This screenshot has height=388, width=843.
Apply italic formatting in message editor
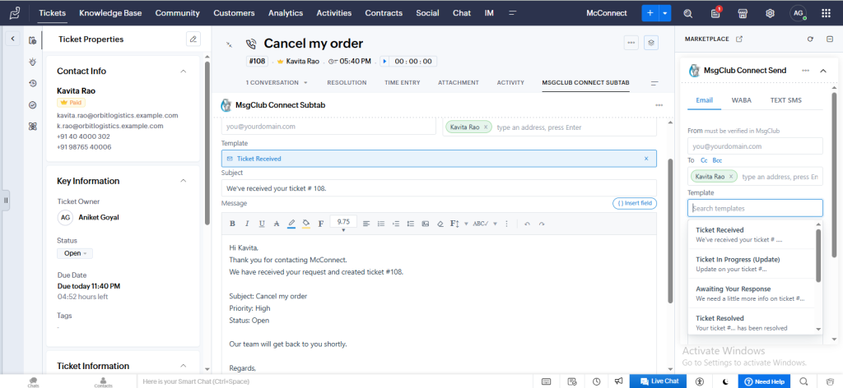pyautogui.click(x=247, y=224)
